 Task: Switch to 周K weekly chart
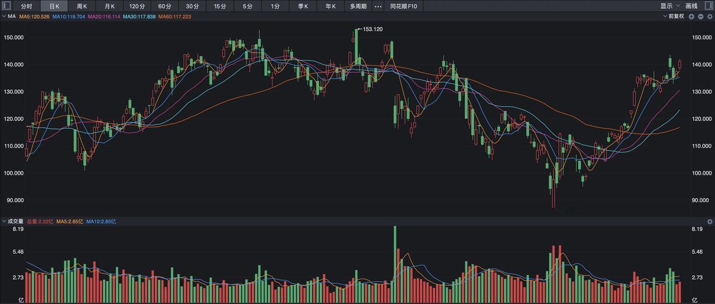tap(82, 6)
